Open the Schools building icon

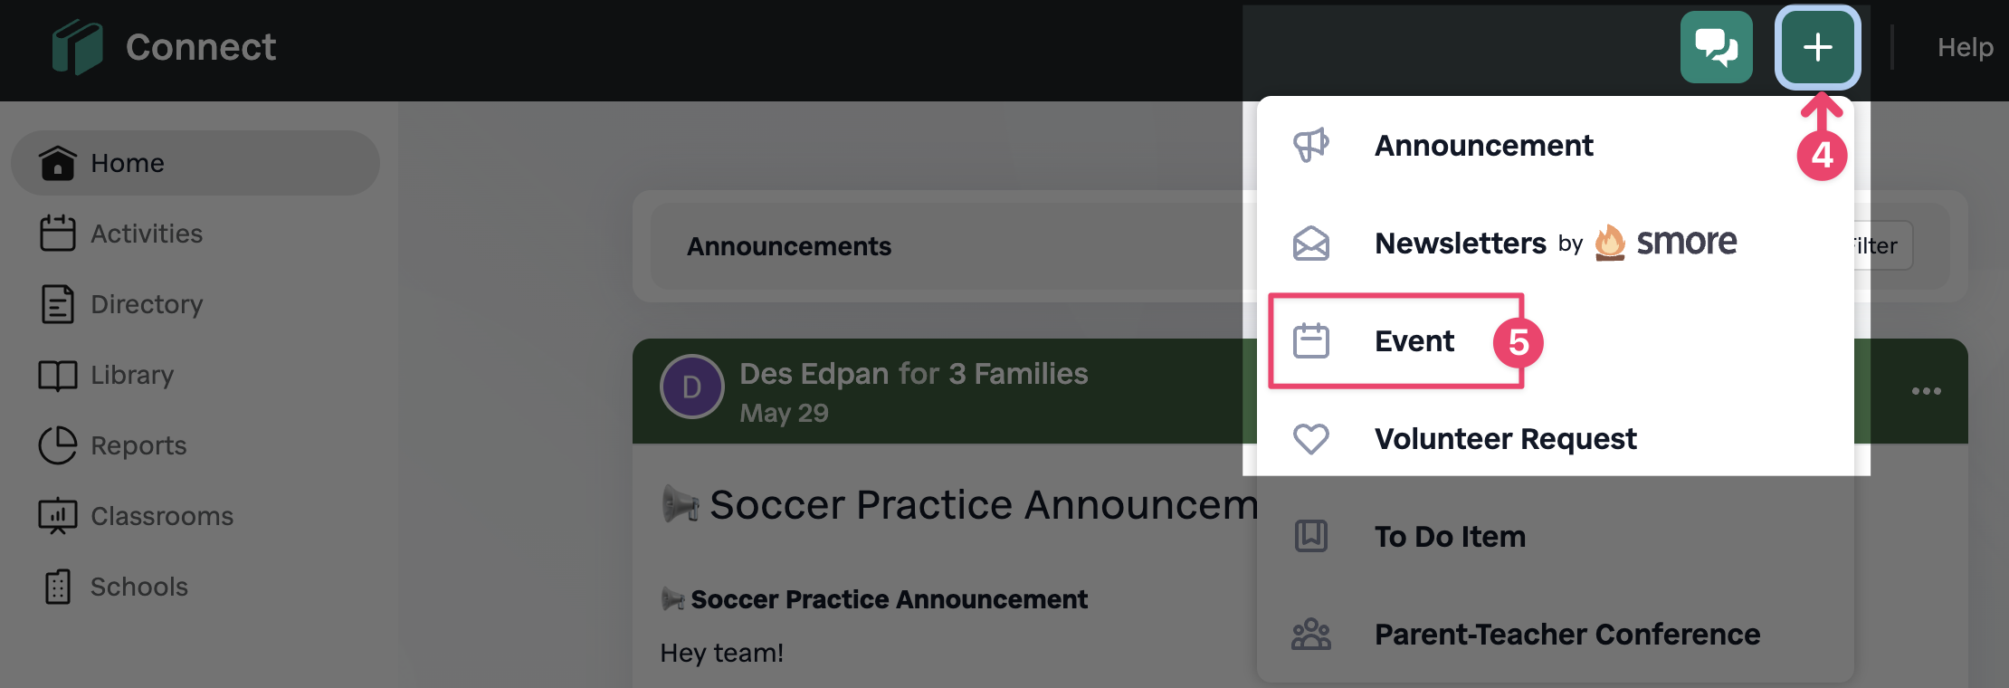(x=58, y=587)
